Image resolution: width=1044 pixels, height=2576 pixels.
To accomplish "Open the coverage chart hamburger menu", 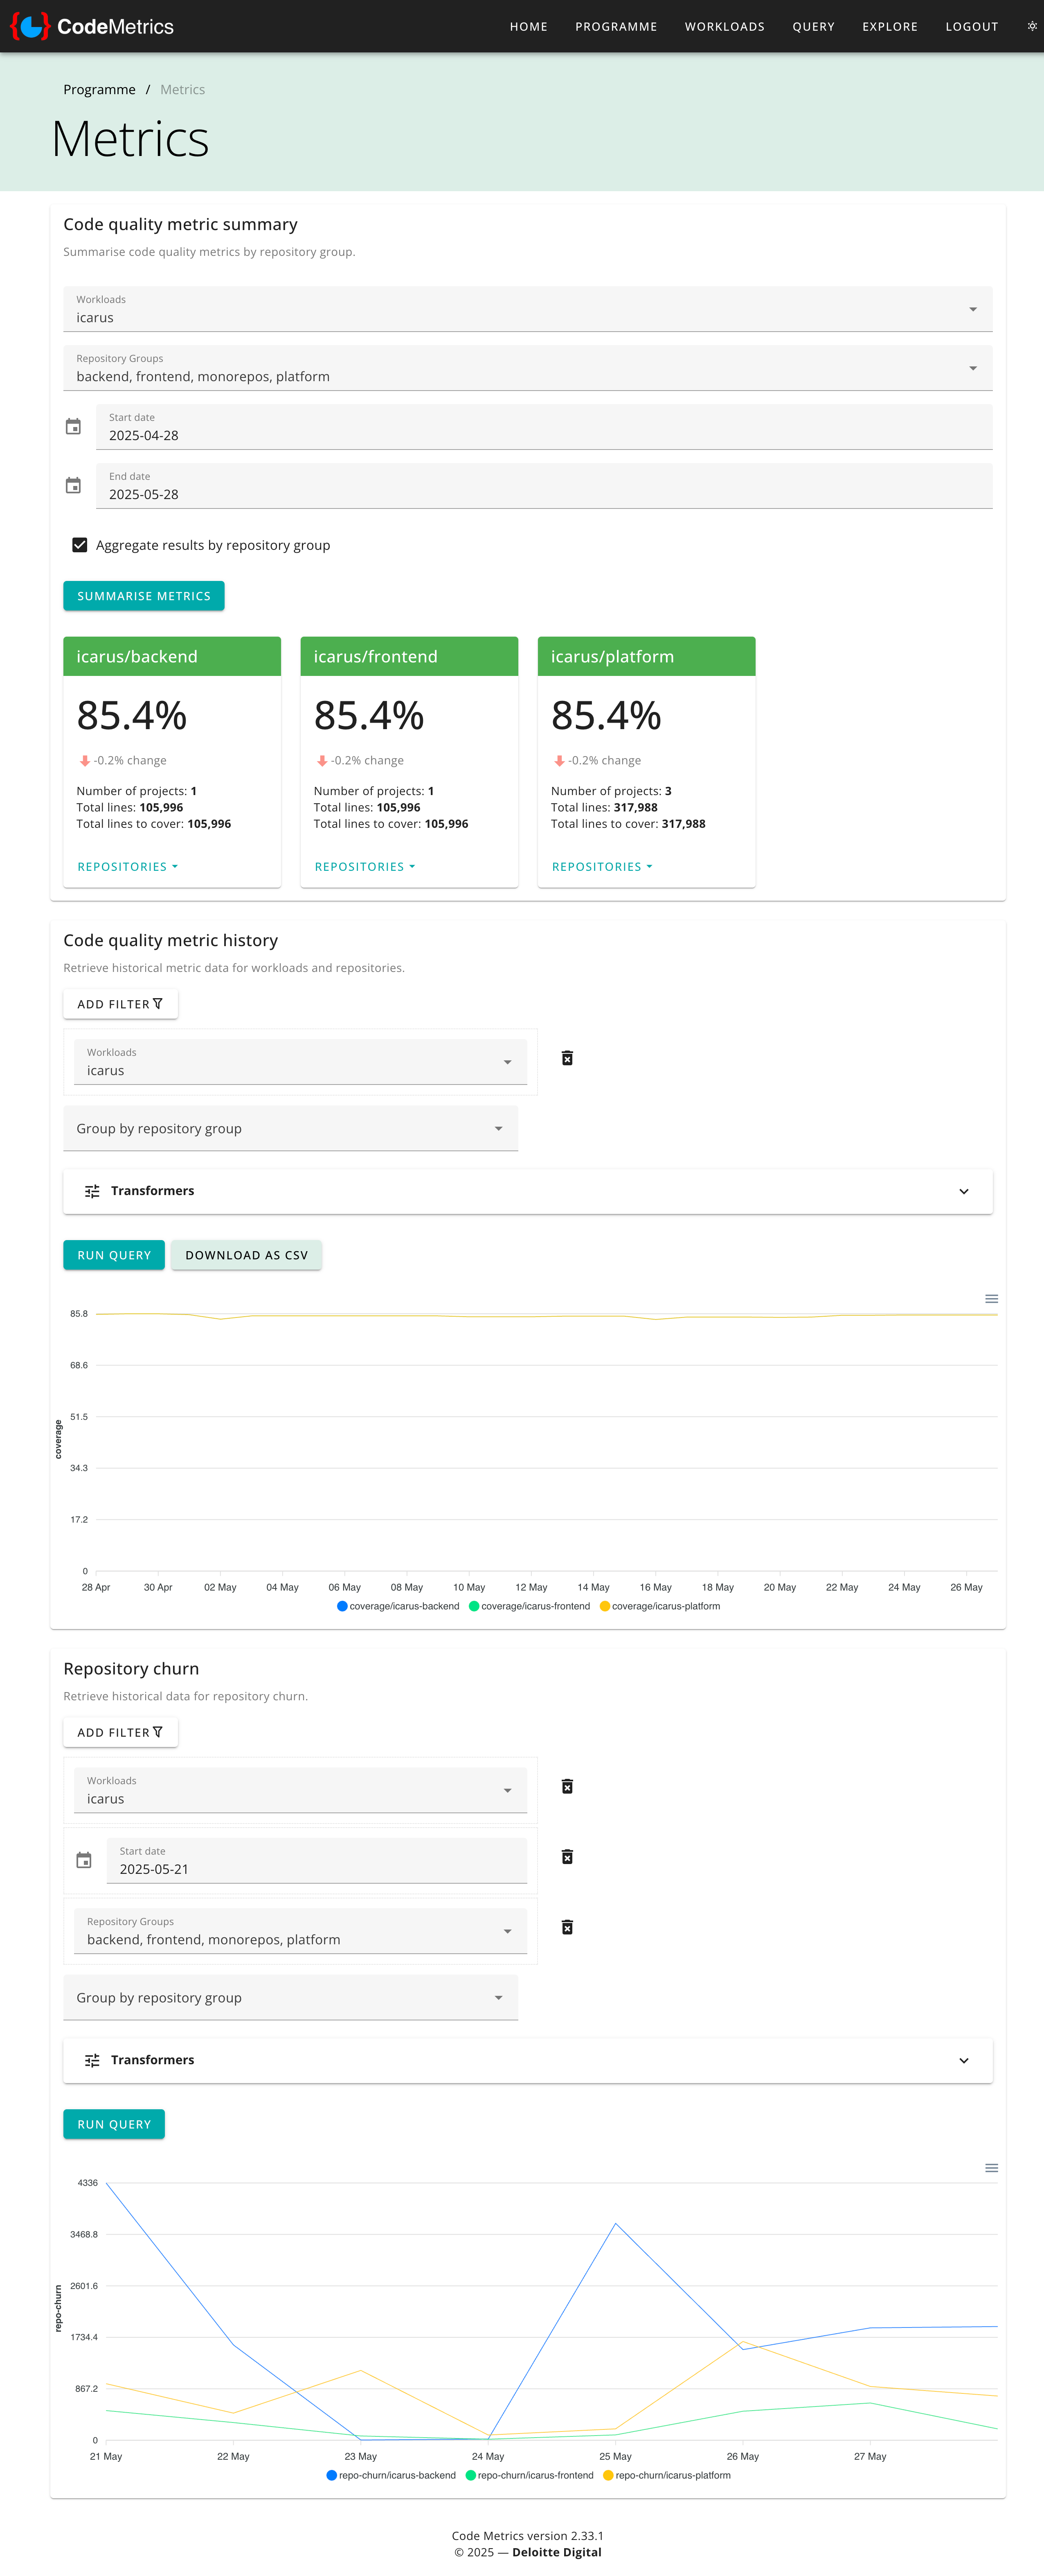I will [991, 1299].
